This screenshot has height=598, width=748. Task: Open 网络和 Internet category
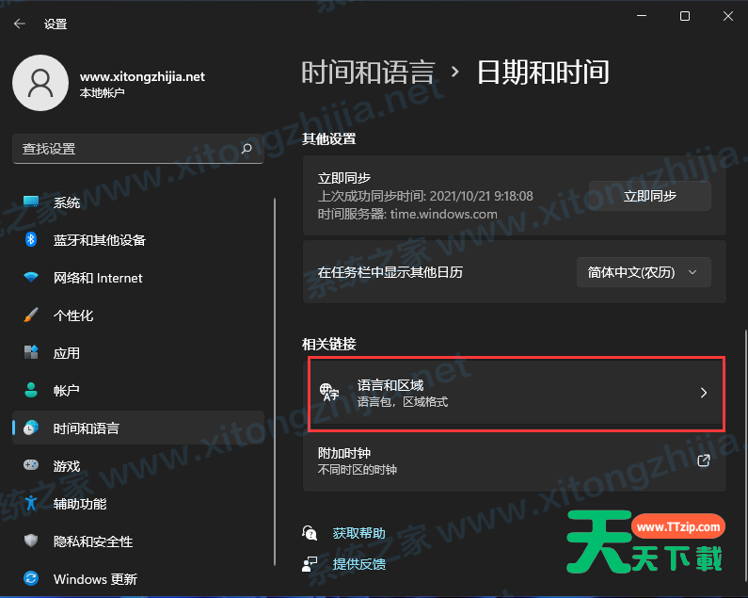click(x=138, y=278)
